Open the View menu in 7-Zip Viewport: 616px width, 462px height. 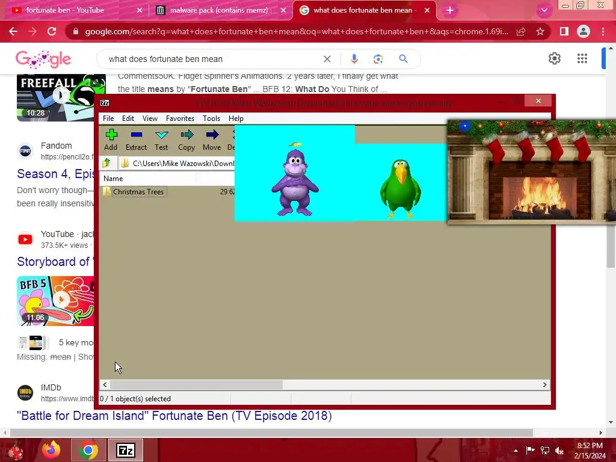pos(150,119)
